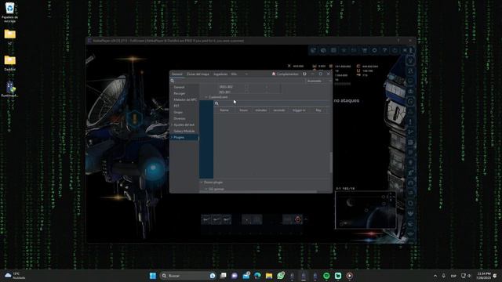Screen dimensions: 502x282
Task: Open extra tabs dropdown arrow after tabs
Action: click(x=246, y=74)
